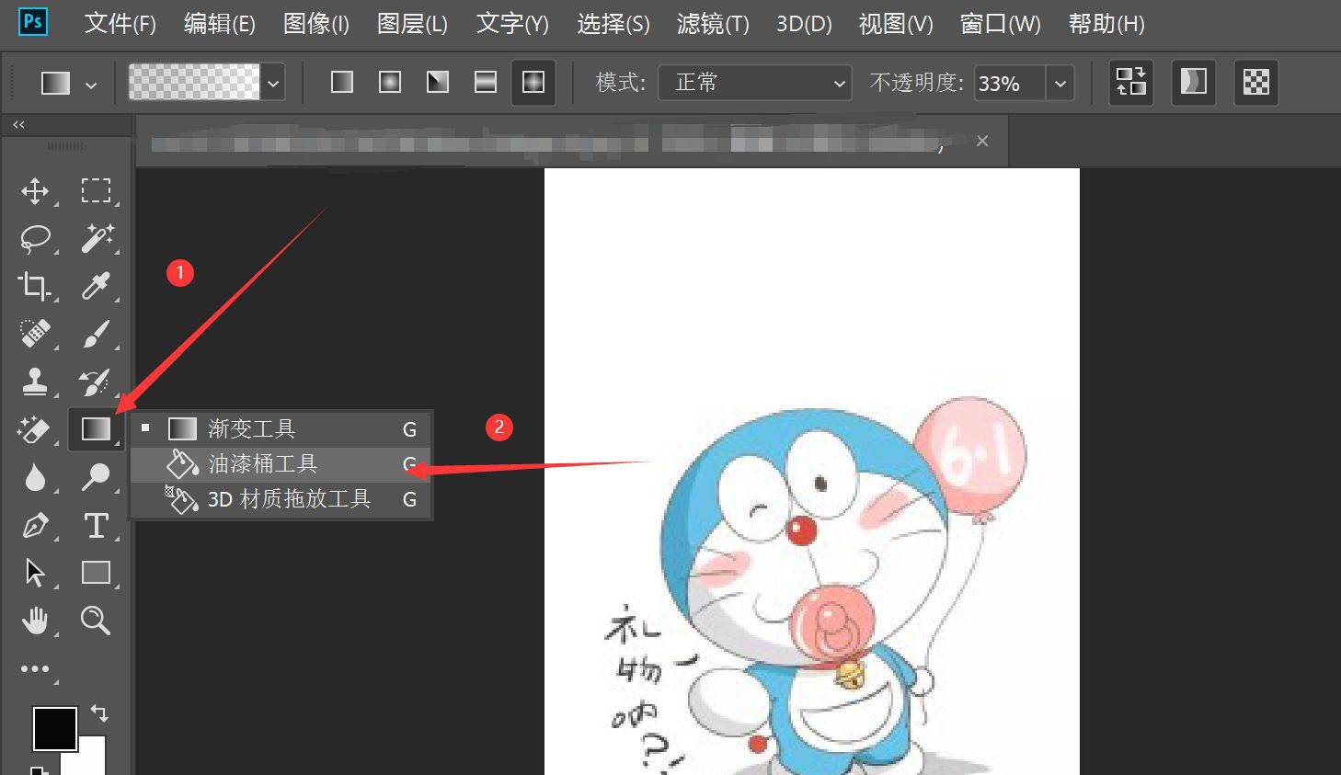This screenshot has width=1341, height=775.
Task: Collapse the toolbar with double-arrow icon
Action: [x=18, y=124]
